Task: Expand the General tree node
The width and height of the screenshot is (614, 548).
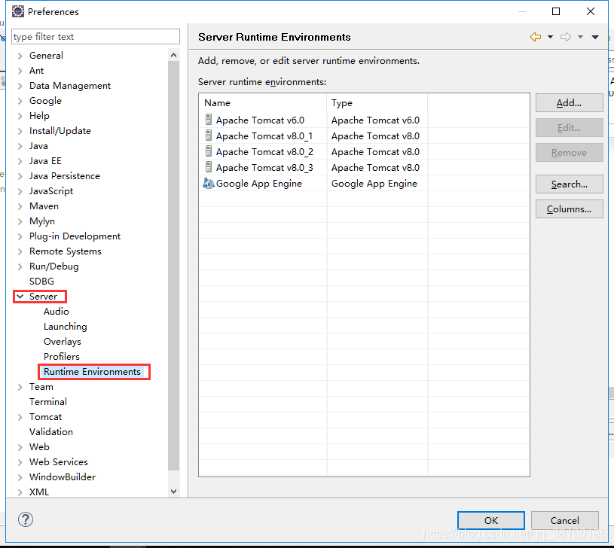Action: (20, 56)
